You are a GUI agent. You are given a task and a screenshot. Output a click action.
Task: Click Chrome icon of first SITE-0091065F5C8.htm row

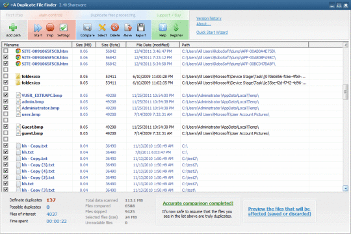click(x=18, y=51)
